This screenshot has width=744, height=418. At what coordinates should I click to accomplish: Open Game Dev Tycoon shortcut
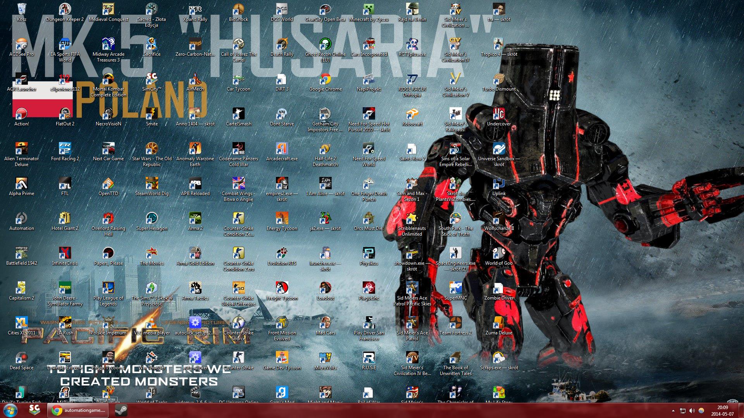click(282, 360)
